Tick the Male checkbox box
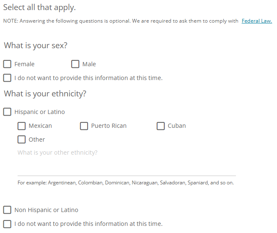Viewport: 277px width, 233px height. [75, 64]
